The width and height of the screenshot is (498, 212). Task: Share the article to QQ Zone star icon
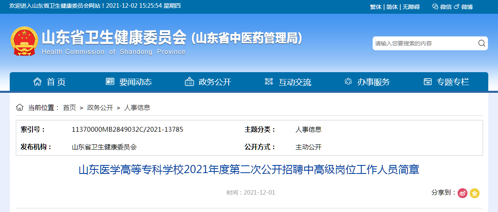(x=474, y=193)
